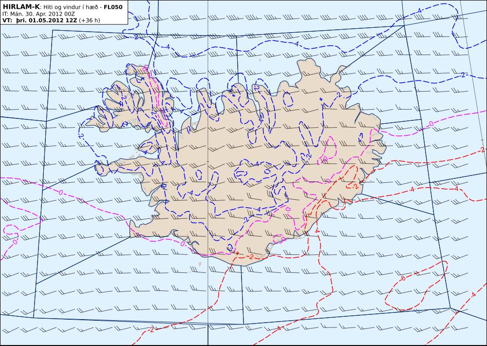
Task: Click the FL050 flight level label
Action: point(113,7)
